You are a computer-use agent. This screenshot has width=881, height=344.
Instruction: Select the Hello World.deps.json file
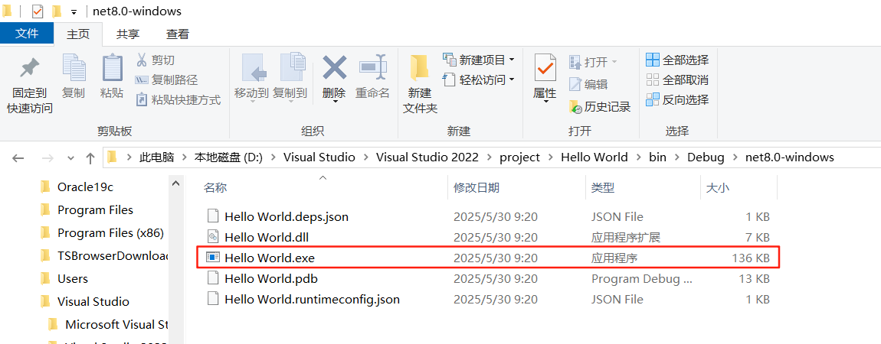pyautogui.click(x=286, y=216)
